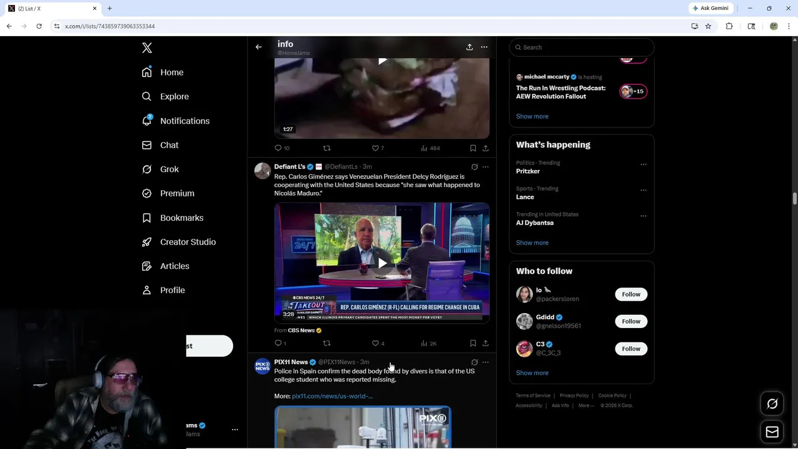The image size is (798, 449).
Task: Open floating Messages envelope button
Action: 772,432
